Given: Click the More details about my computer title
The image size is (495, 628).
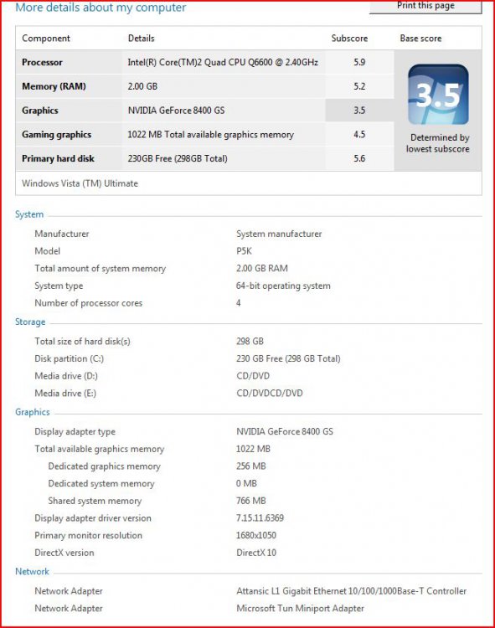Looking at the screenshot, I should point(101,8).
